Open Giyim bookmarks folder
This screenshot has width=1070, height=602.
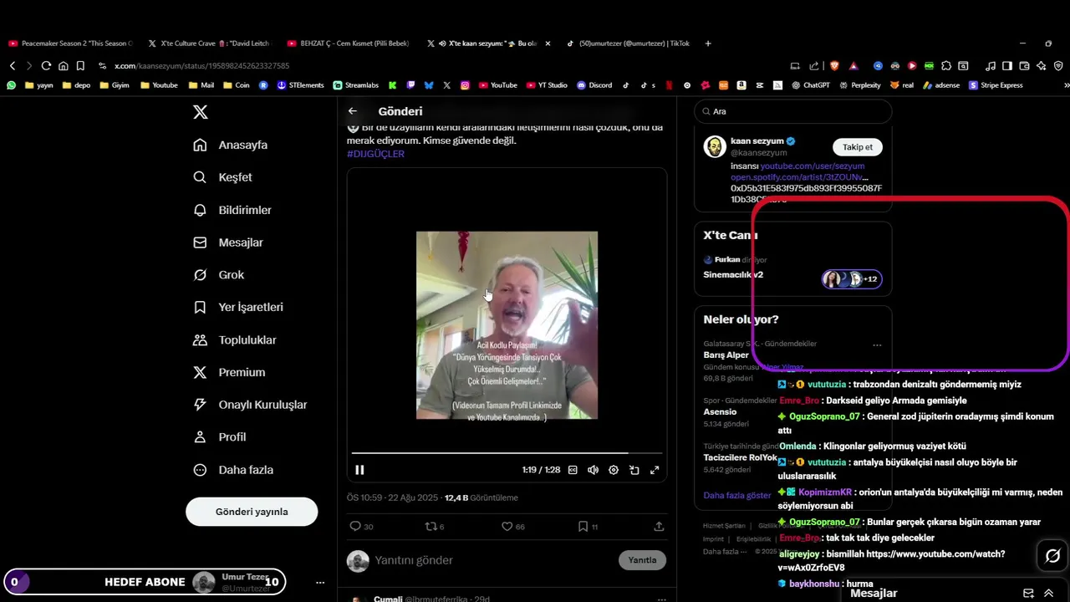[x=115, y=85]
